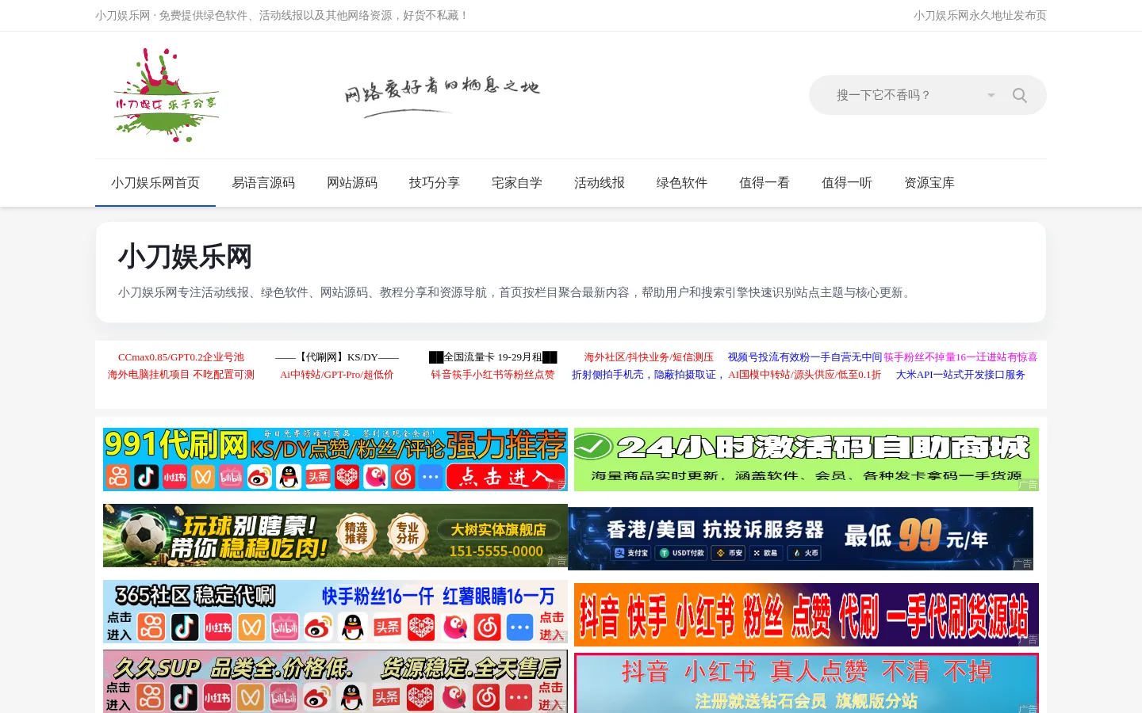This screenshot has width=1142, height=713.
Task: Focus the search box 搜一下它不香吗？
Action: 904,95
